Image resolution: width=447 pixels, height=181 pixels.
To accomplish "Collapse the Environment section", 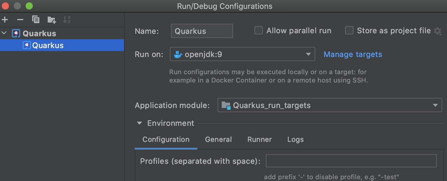I will 139,123.
